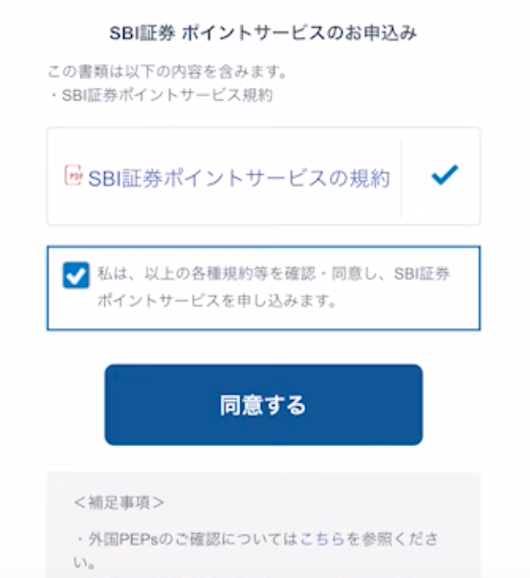Click the 同意する button
The image size is (530, 578).
click(263, 405)
